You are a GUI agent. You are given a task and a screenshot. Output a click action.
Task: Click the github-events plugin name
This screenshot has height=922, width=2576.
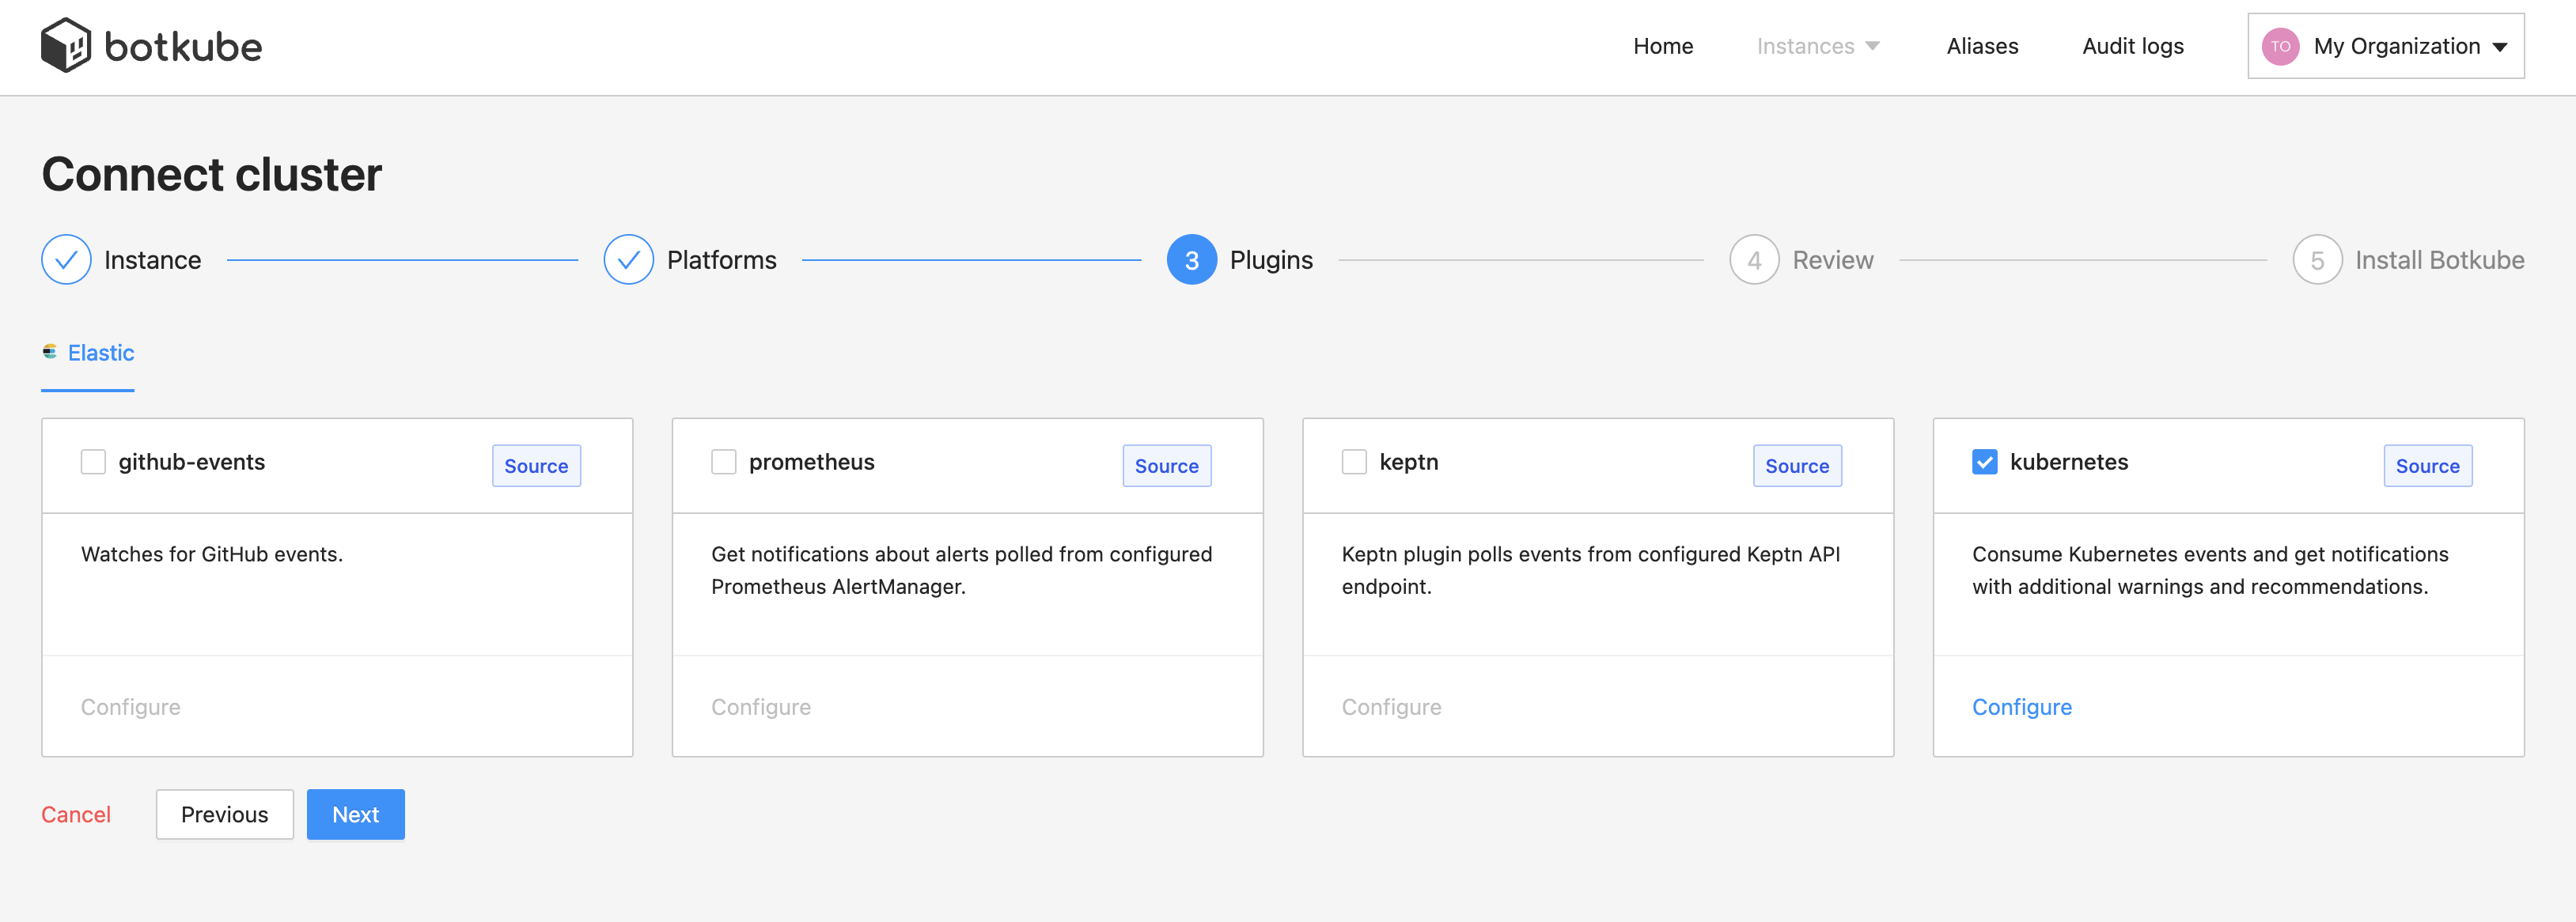point(192,462)
